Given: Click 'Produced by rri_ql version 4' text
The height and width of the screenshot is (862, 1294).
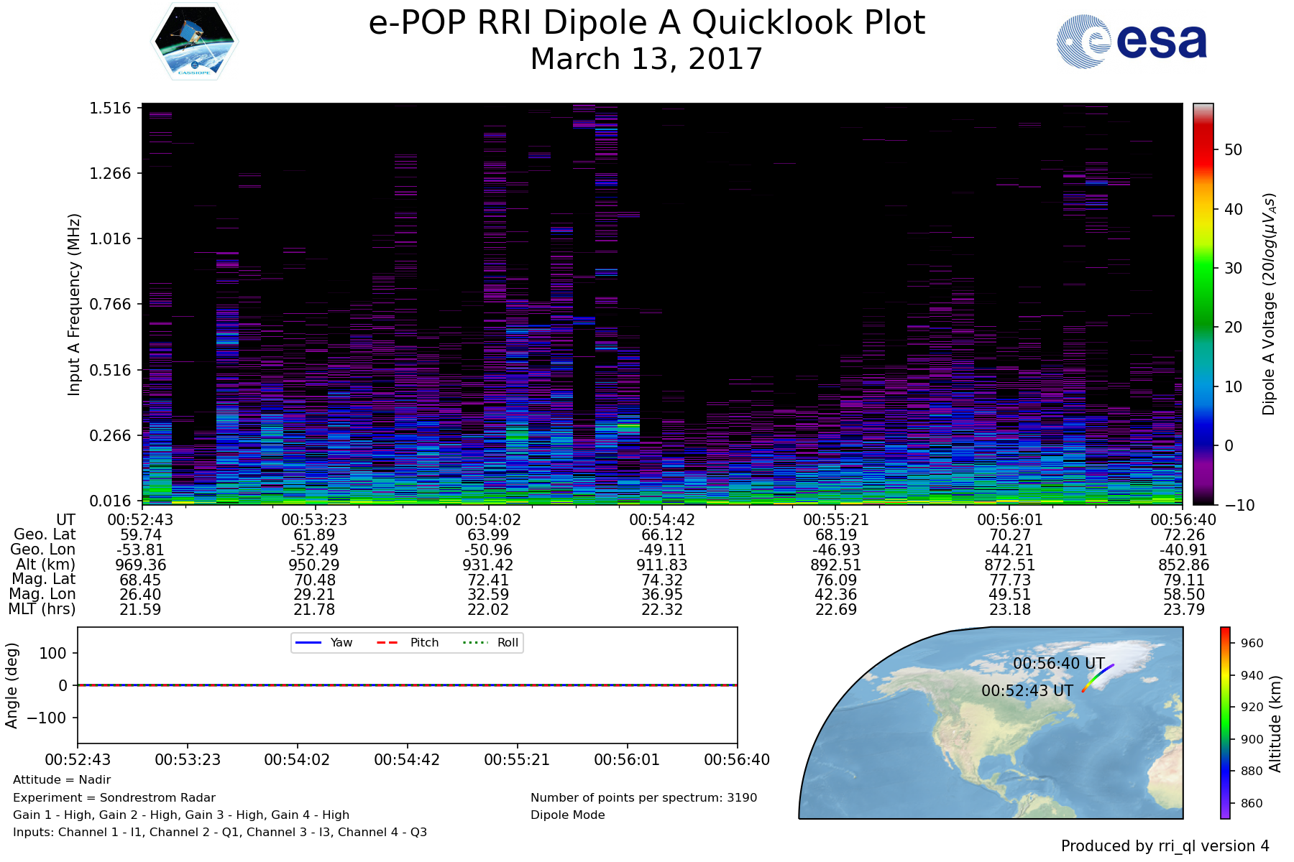Looking at the screenshot, I should click(x=1165, y=846).
